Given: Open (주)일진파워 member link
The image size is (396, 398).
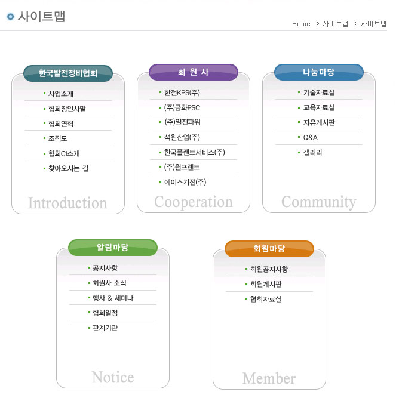Looking at the screenshot, I should point(182,122).
